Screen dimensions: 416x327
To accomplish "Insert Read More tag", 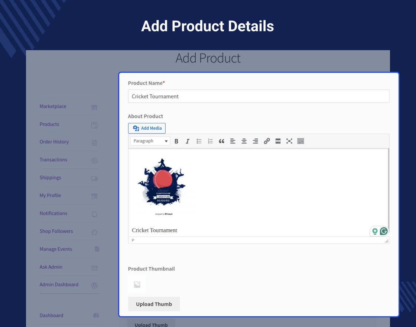I will pyautogui.click(x=278, y=141).
